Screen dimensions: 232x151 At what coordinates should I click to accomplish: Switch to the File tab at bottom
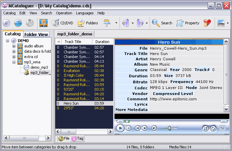64,138
